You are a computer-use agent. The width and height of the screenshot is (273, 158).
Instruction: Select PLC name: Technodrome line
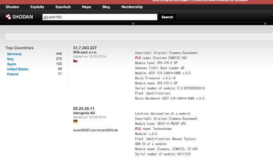[154, 128]
